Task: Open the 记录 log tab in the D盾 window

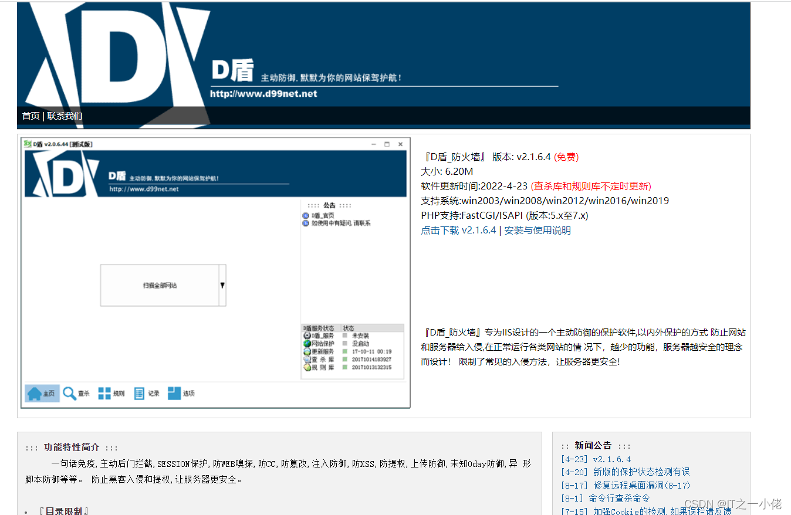Action: coord(147,394)
